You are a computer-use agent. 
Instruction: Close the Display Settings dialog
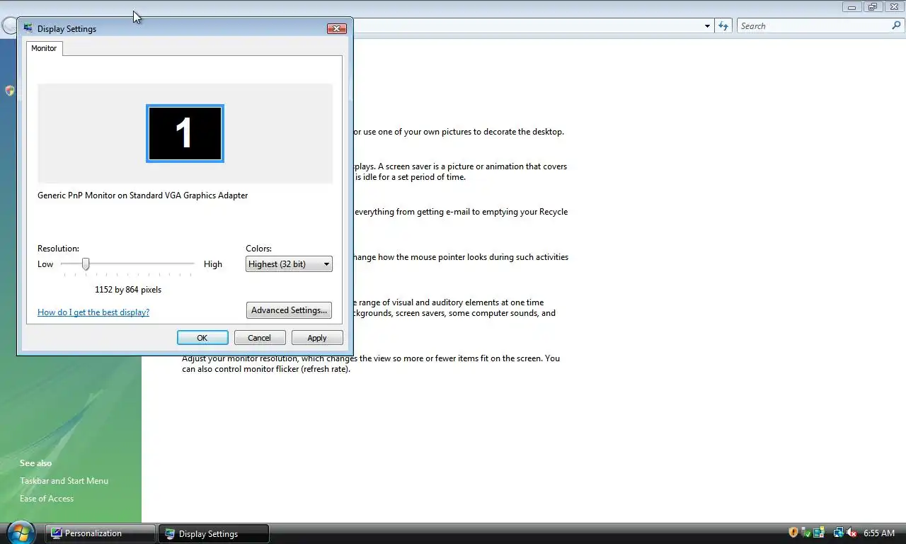click(x=337, y=28)
